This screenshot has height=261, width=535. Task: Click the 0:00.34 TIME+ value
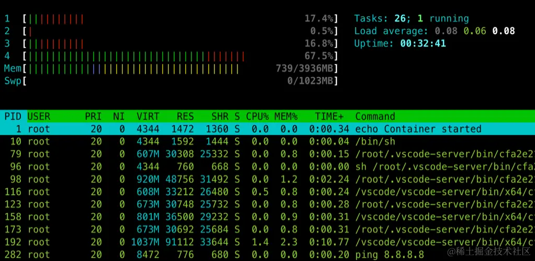329,129
